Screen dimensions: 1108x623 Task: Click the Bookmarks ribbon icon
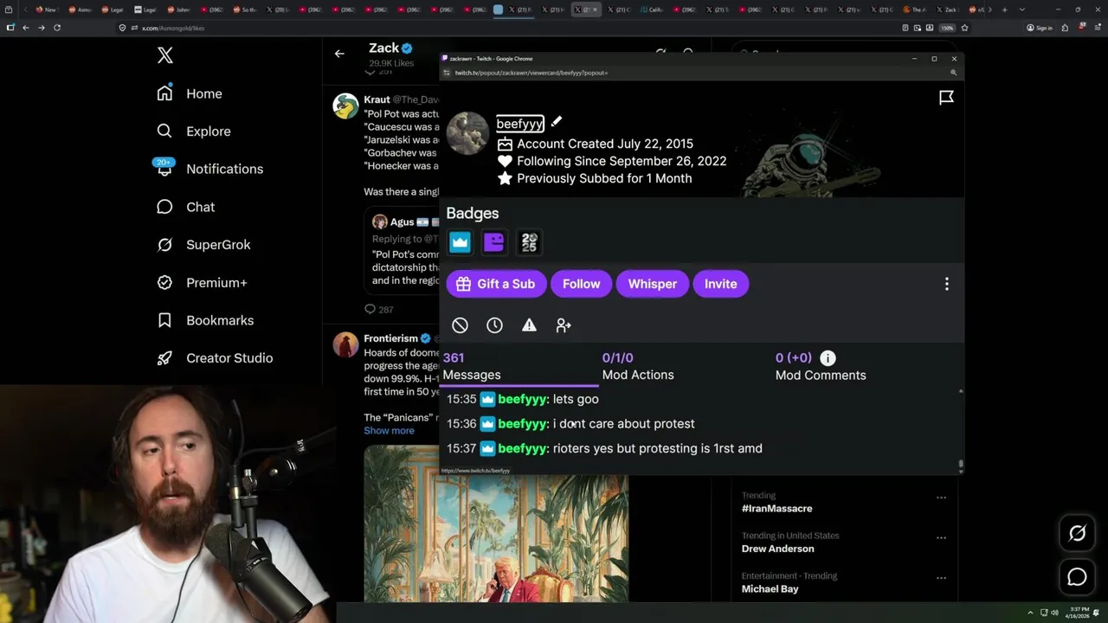pyautogui.click(x=164, y=320)
